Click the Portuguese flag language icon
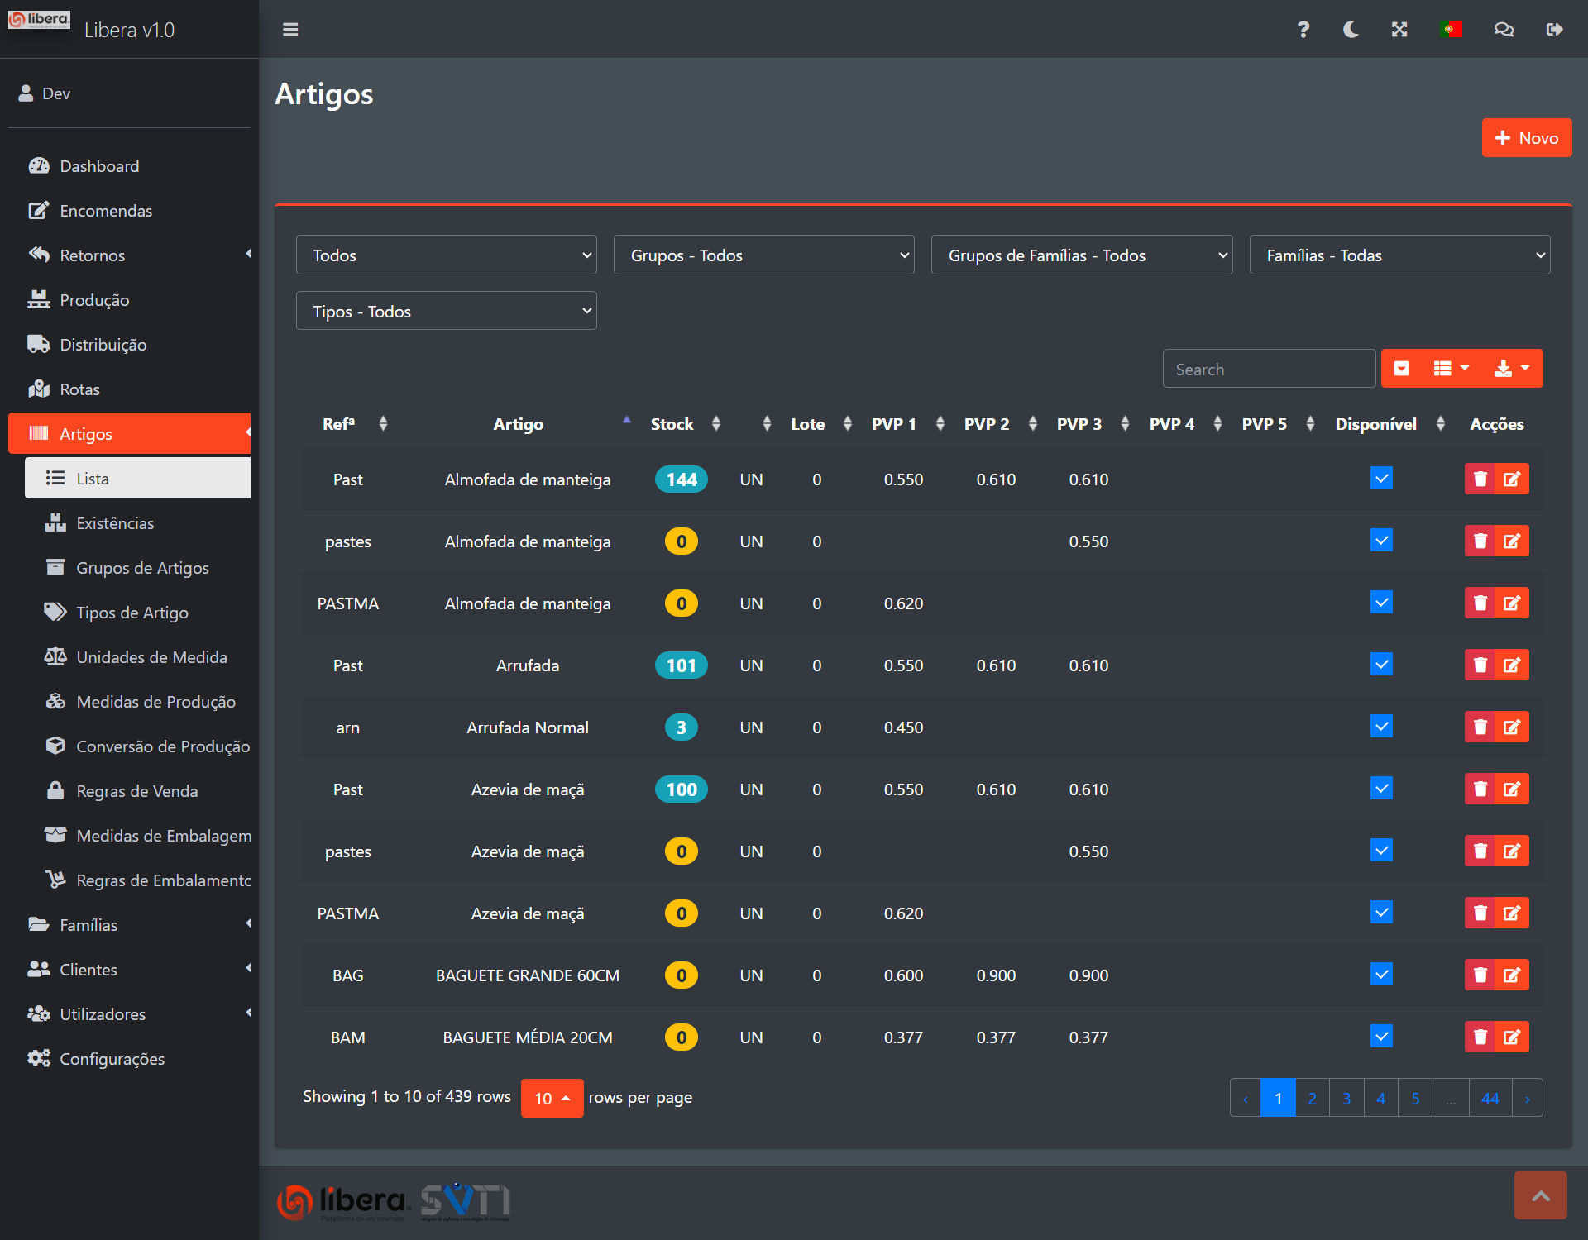The height and width of the screenshot is (1240, 1588). 1451,30
